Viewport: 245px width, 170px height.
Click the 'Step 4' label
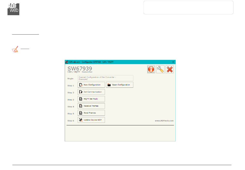click(71, 107)
